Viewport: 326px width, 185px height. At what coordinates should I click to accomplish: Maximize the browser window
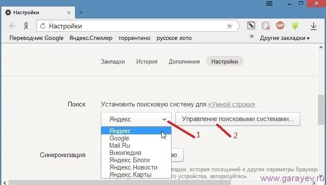(301, 3)
